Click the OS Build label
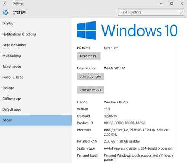This screenshot has height=163, width=187. pos(83,116)
